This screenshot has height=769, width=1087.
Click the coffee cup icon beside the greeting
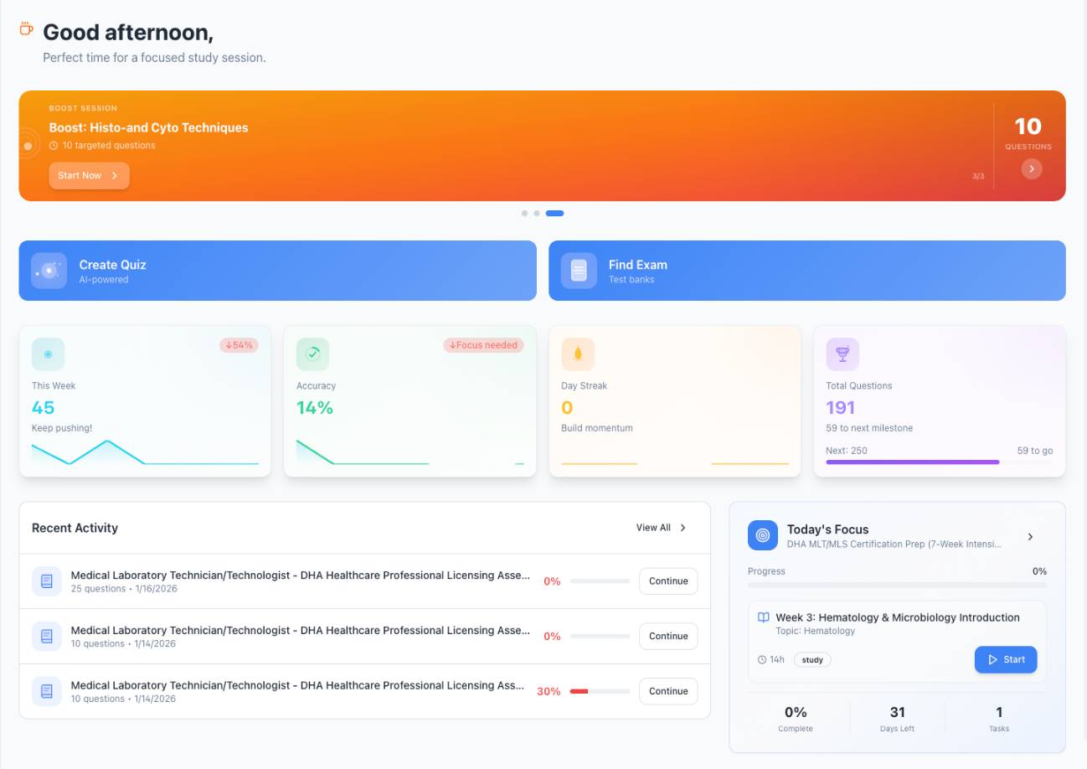click(26, 29)
